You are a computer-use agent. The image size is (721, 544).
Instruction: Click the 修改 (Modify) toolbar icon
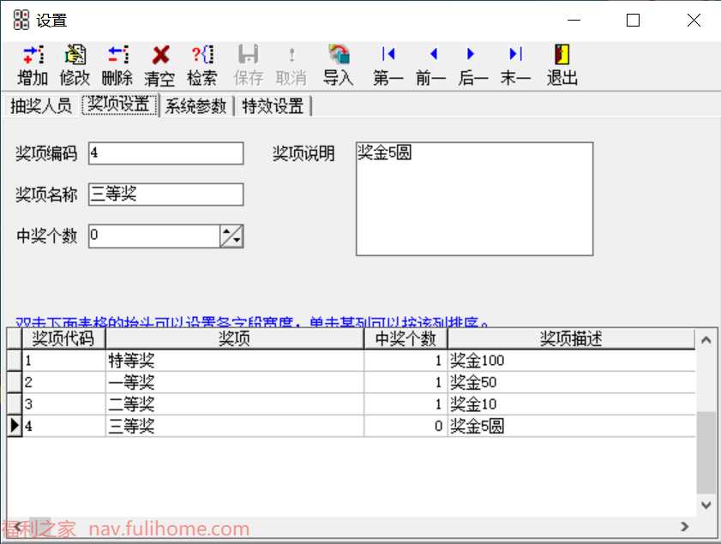pos(75,57)
